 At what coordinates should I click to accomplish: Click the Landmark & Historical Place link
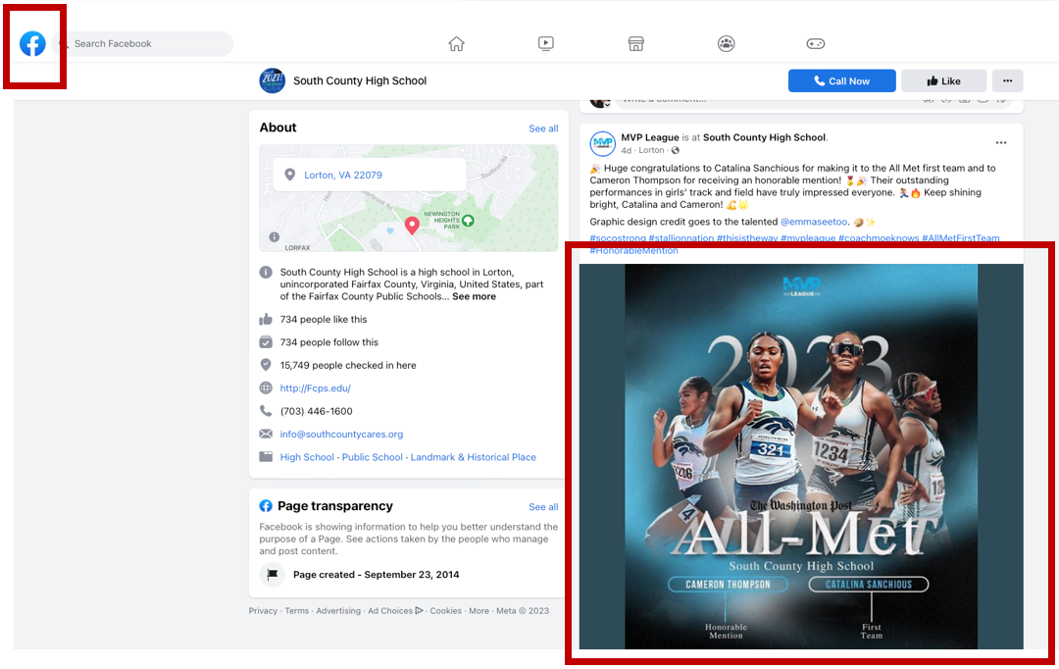pyautogui.click(x=474, y=457)
